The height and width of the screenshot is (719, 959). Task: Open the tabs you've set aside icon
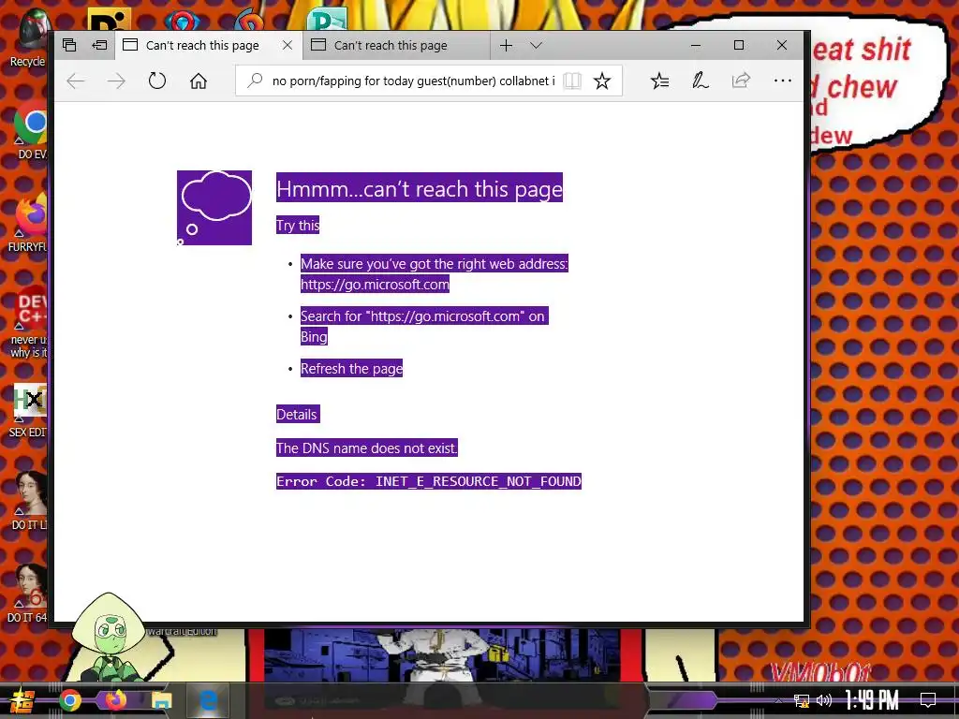(x=69, y=45)
